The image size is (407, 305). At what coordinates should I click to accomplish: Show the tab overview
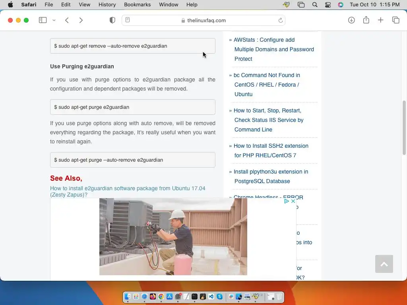(x=395, y=20)
